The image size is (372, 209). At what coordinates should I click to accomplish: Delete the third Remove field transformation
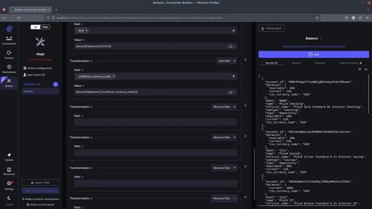click(245, 167)
